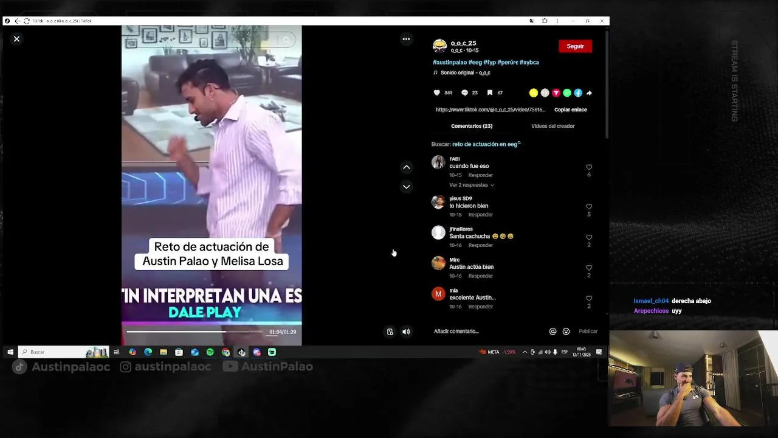The image size is (778, 438).
Task: Go to the previous video with up arrow
Action: (407, 167)
